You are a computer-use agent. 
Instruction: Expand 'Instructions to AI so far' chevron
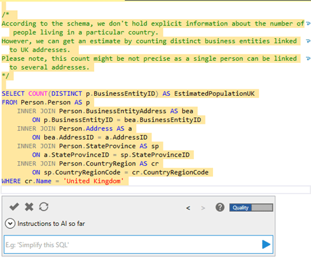tap(10, 223)
